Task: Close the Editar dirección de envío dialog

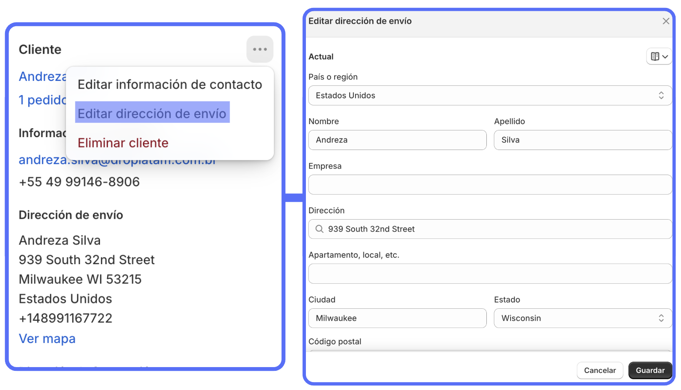Action: 666,21
